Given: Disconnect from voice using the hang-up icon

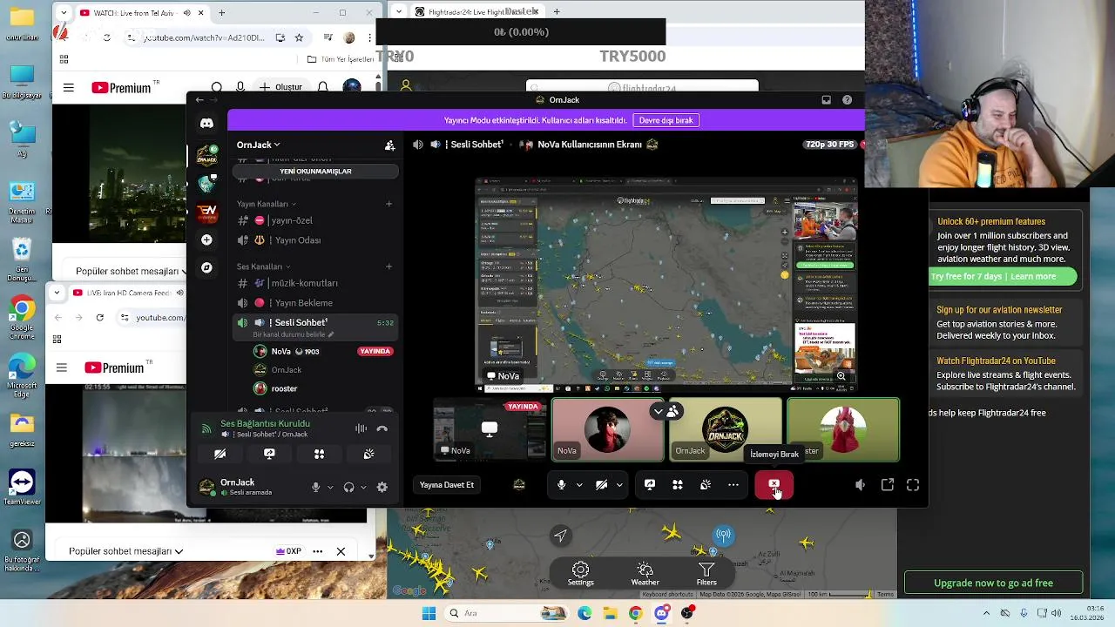Looking at the screenshot, I should click(x=382, y=428).
